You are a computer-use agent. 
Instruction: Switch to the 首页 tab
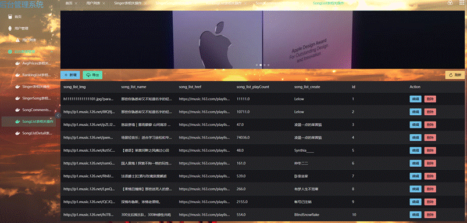69,3
